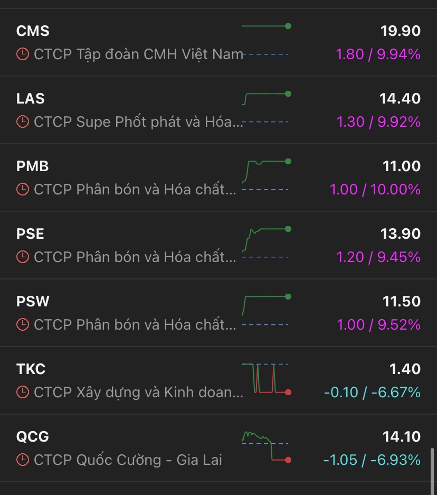Image resolution: width=437 pixels, height=495 pixels.
Task: Click TKC change value -0.10 / -6.67%
Action: click(372, 392)
